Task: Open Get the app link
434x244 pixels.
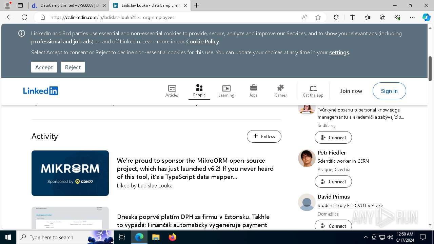Action: [x=313, y=91]
